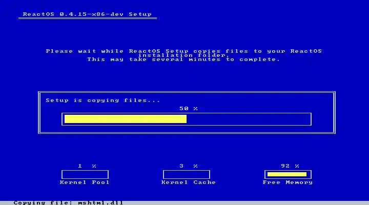This screenshot has height=205, width=369.
Task: Click the 92 % Free Memory value
Action: [x=290, y=166]
